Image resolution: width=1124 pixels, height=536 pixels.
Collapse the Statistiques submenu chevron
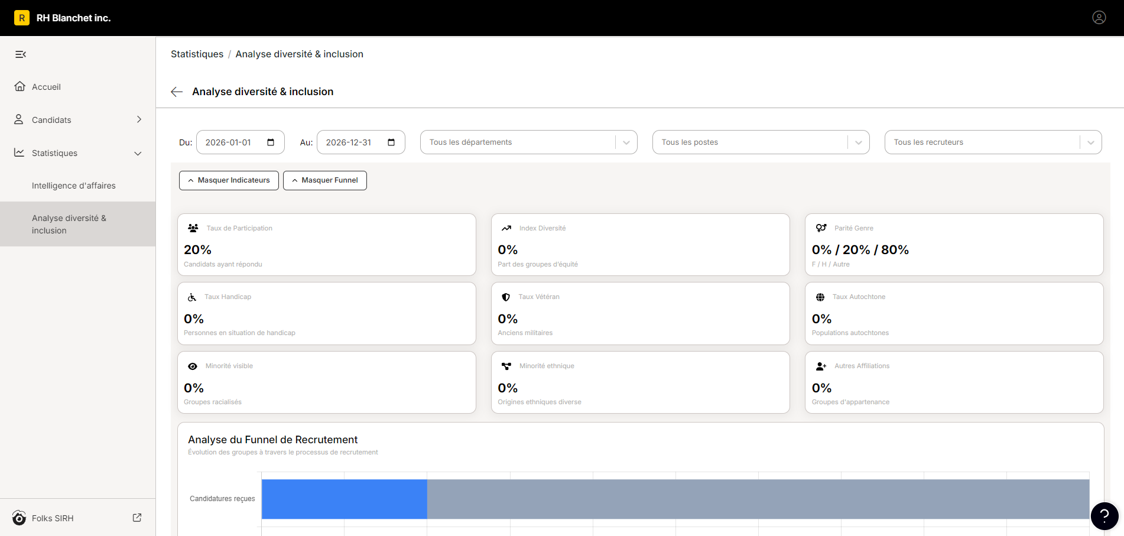(138, 154)
